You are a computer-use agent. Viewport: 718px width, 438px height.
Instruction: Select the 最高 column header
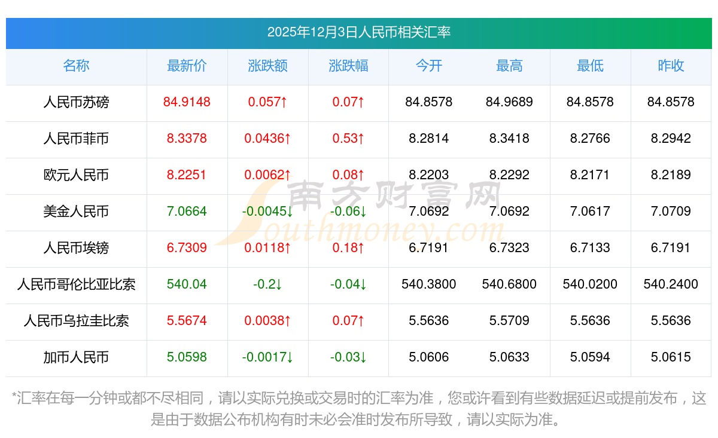(x=509, y=66)
